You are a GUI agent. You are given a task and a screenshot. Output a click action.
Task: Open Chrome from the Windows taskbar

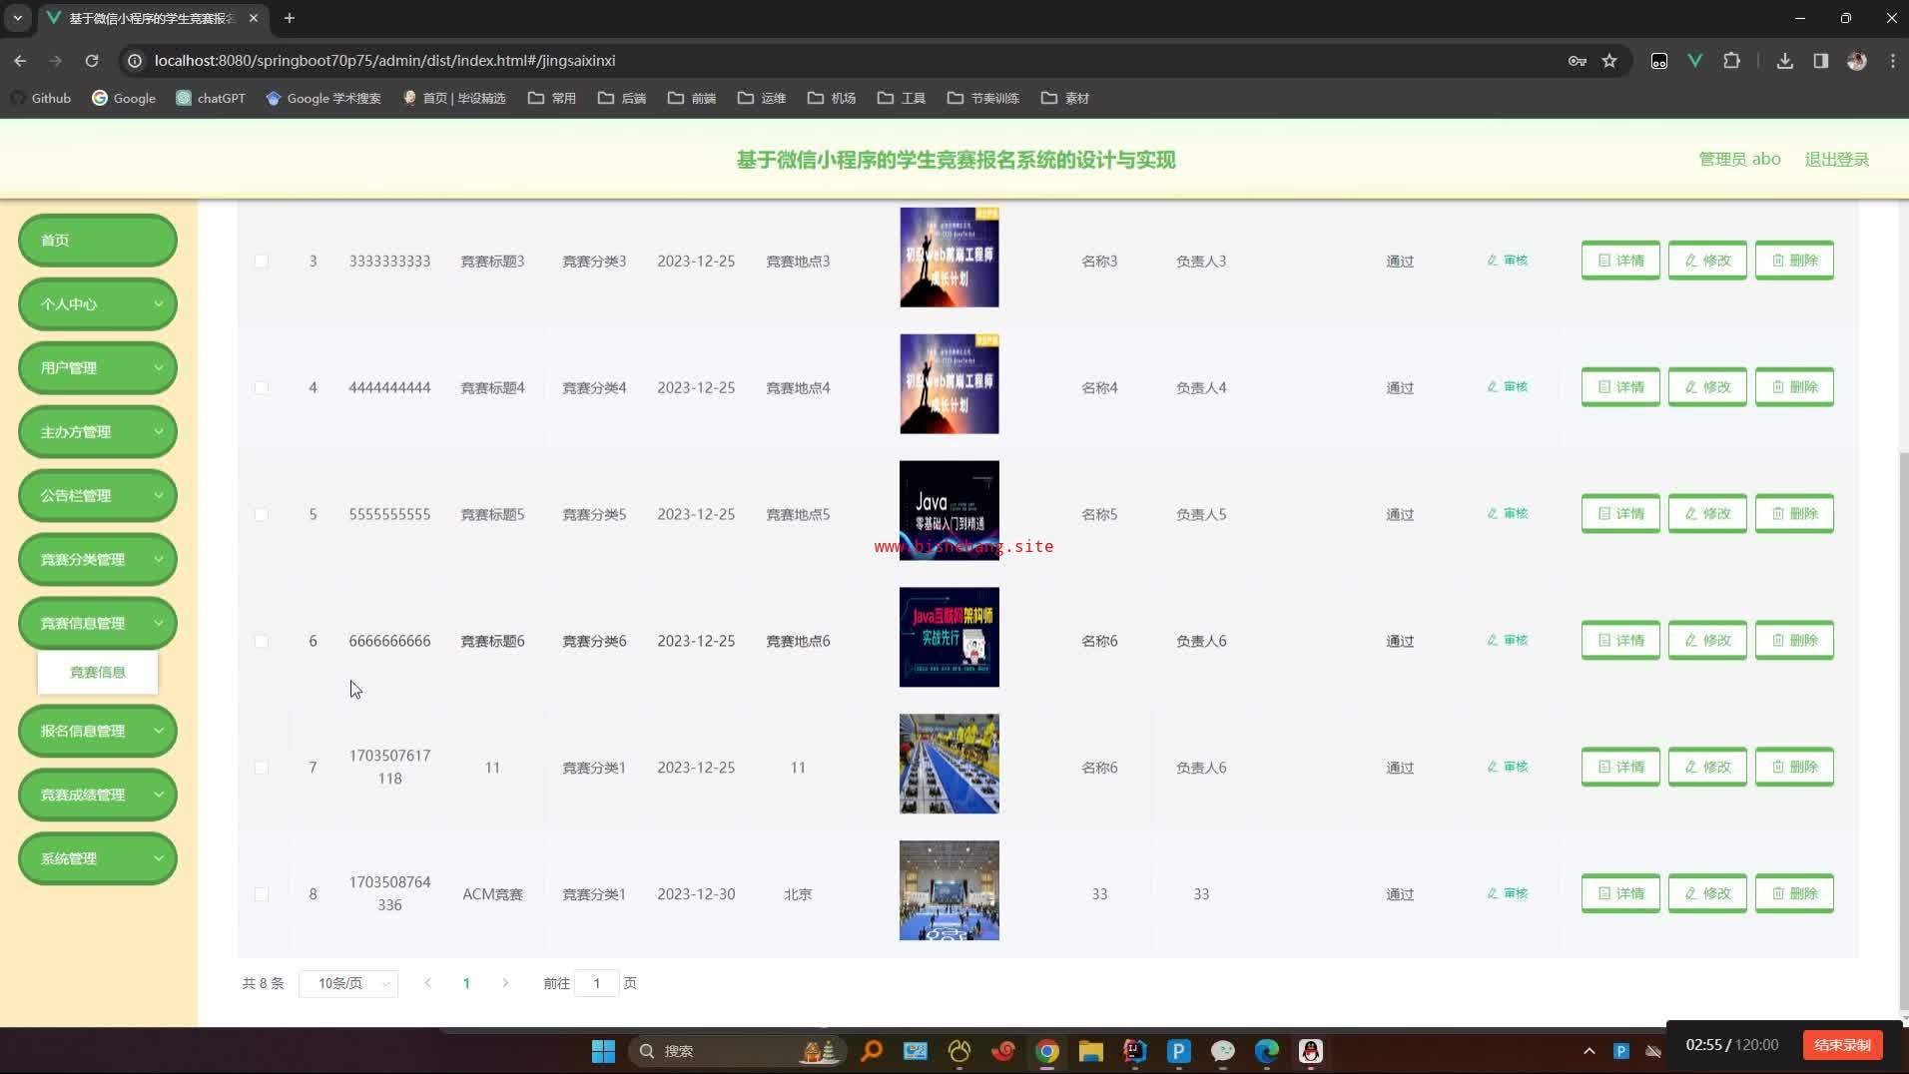click(1046, 1051)
